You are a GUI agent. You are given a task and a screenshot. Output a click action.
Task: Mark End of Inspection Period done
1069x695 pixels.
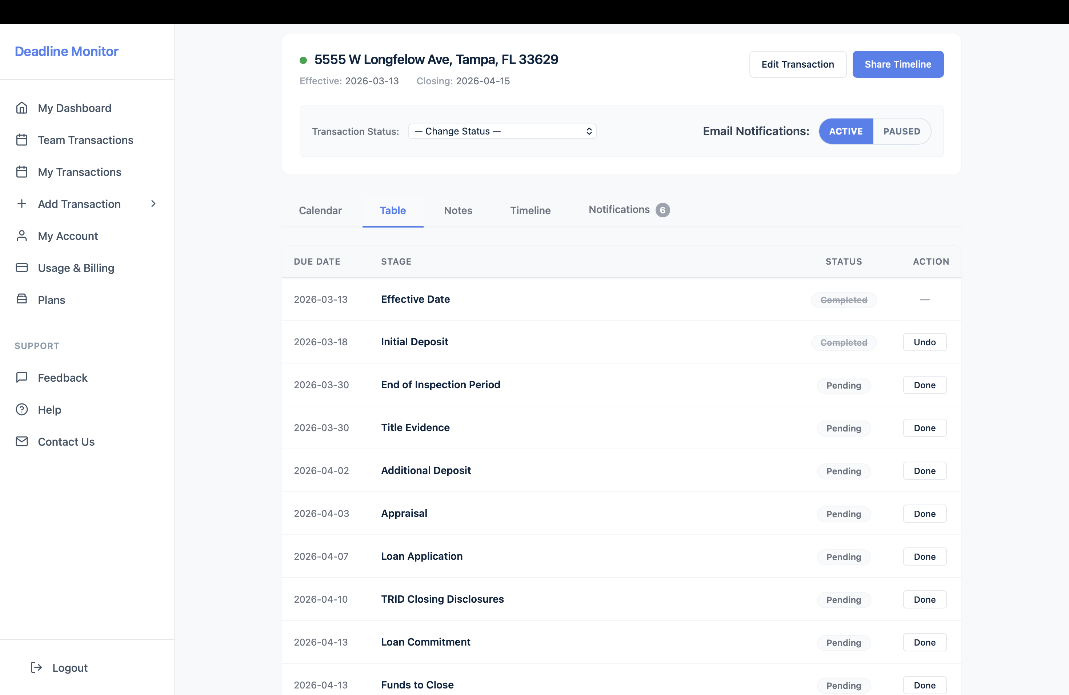click(924, 385)
